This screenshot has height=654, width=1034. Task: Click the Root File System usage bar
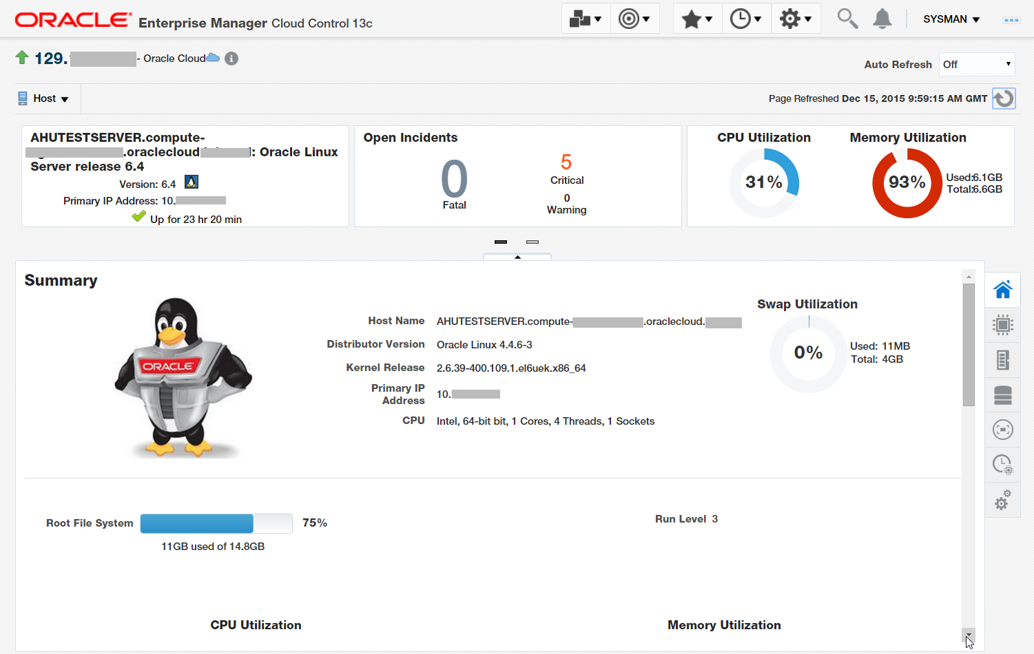tap(216, 523)
